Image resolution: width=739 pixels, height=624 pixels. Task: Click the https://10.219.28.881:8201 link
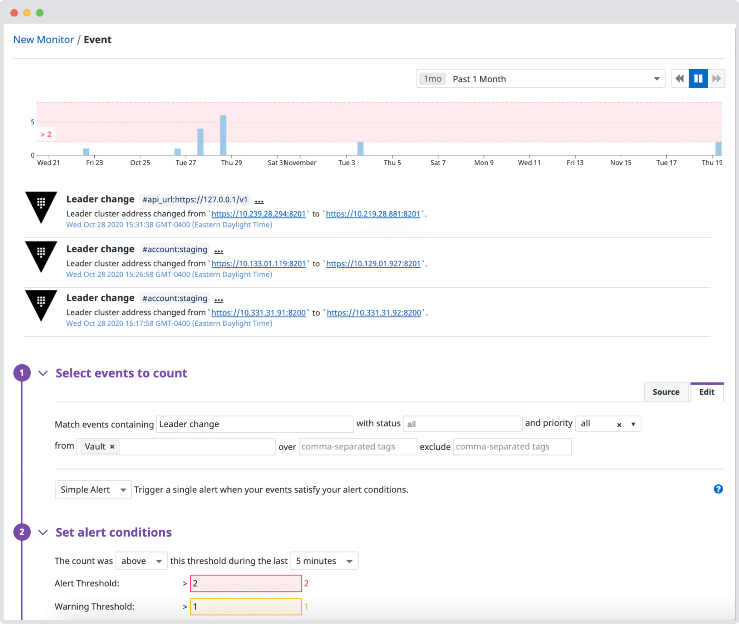(x=373, y=214)
